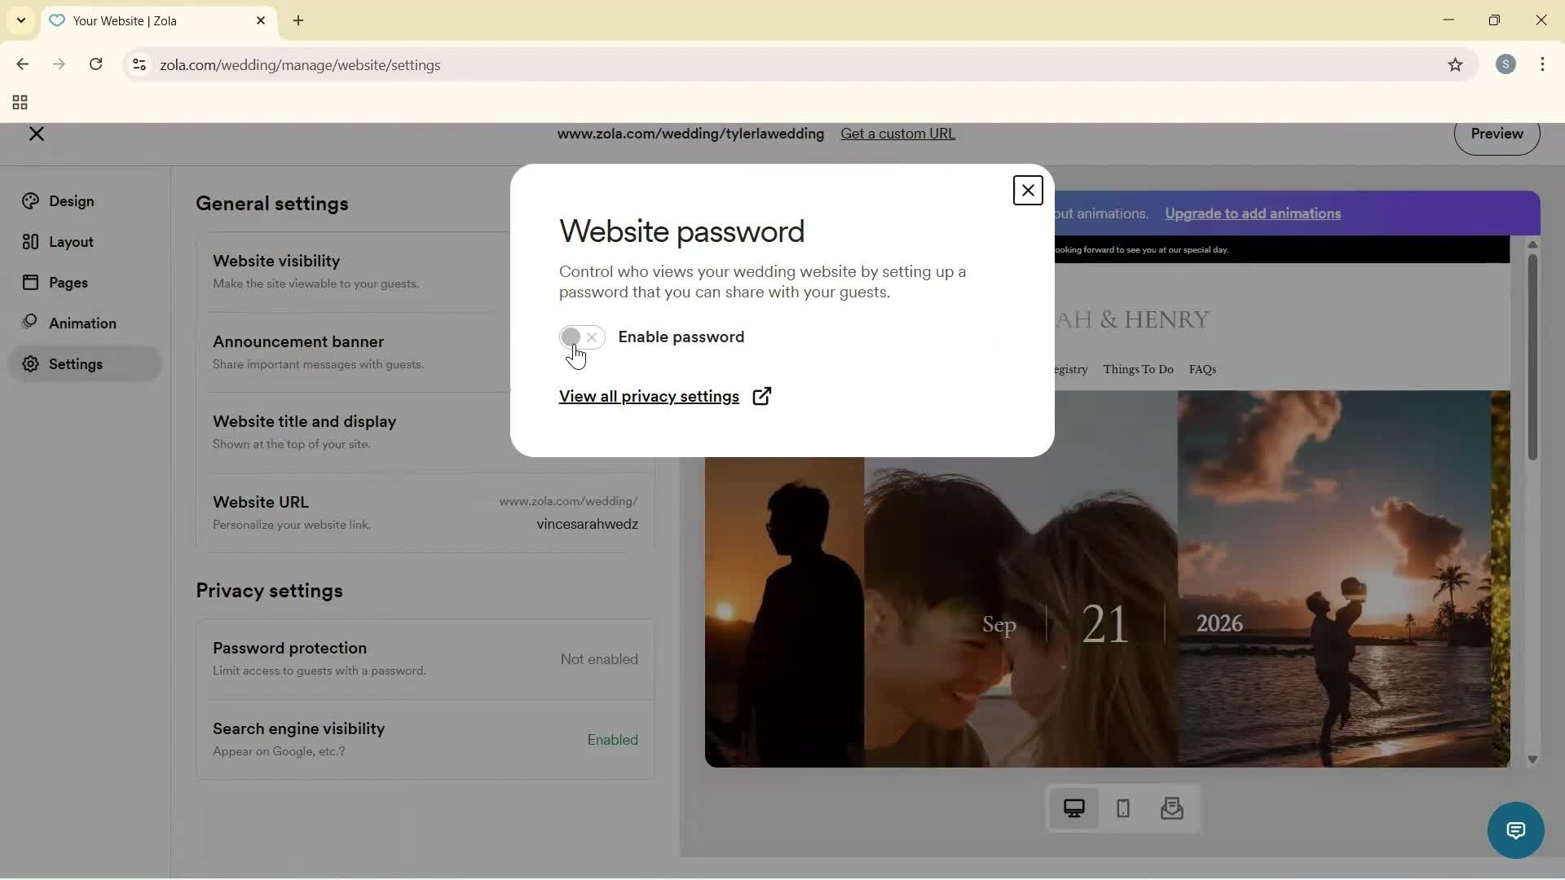The image size is (1565, 880).
Task: Open Chrome's three-dot customize menu
Action: click(1543, 64)
